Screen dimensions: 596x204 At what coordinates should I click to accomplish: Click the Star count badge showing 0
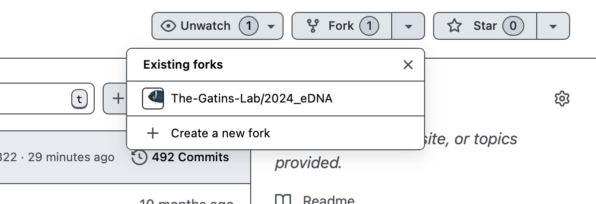(x=513, y=26)
